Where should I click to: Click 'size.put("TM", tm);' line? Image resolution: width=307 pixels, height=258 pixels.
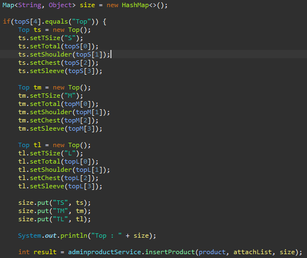point(54,211)
